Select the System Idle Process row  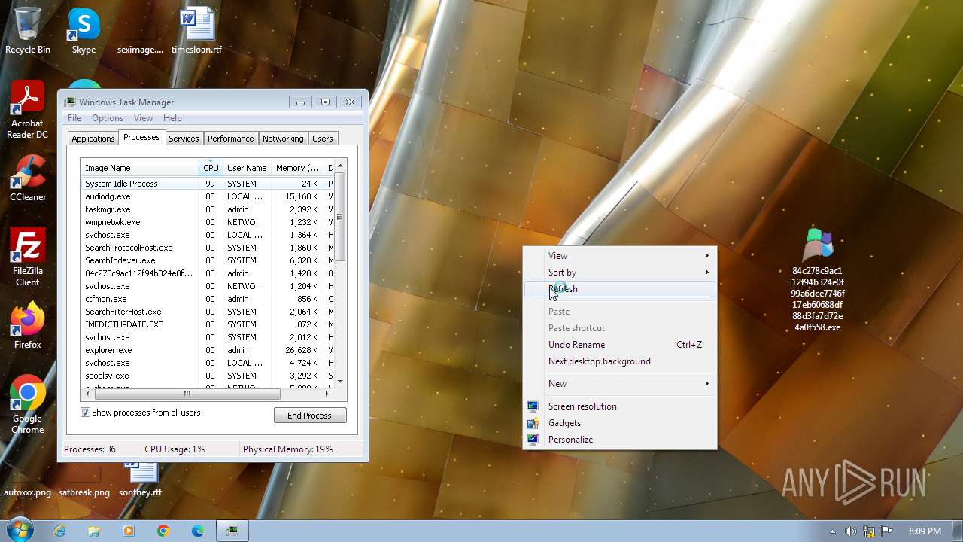coord(208,184)
